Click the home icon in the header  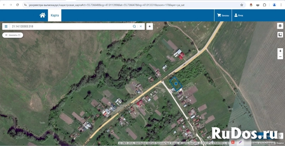pyautogui.click(x=42, y=15)
